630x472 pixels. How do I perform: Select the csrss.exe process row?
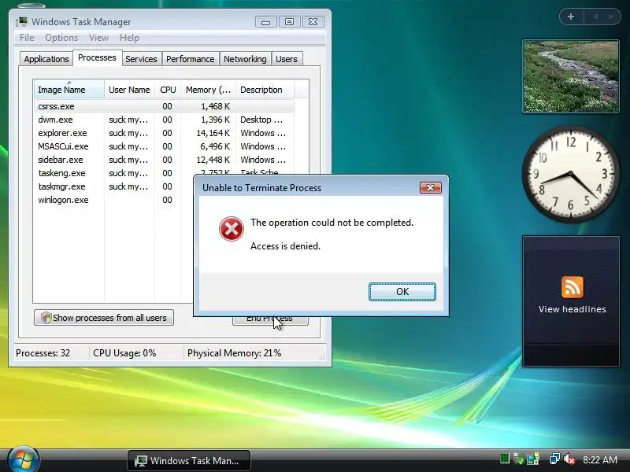164,106
